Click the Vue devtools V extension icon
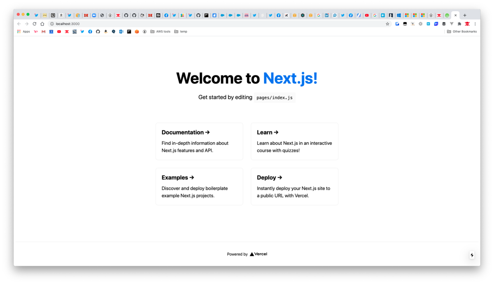The image size is (494, 284). click(452, 24)
